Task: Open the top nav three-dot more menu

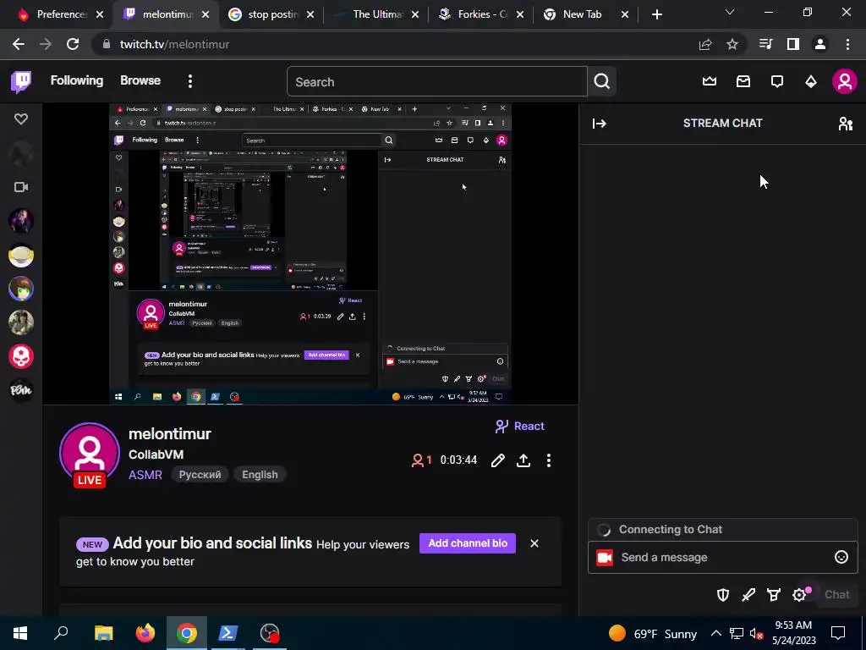Action: 190,82
